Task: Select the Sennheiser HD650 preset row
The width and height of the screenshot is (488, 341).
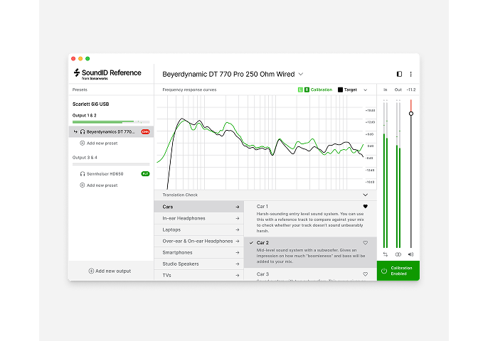Action: pyautogui.click(x=111, y=174)
